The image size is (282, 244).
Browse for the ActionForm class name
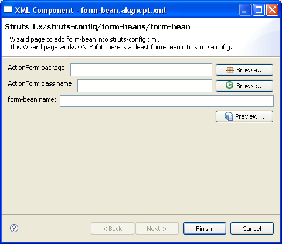point(244,86)
